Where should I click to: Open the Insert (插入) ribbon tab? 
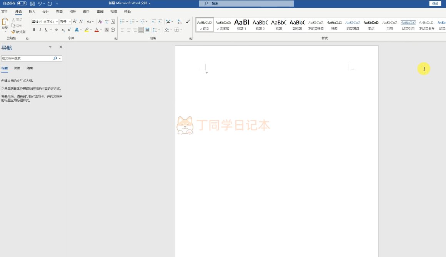coord(32,12)
